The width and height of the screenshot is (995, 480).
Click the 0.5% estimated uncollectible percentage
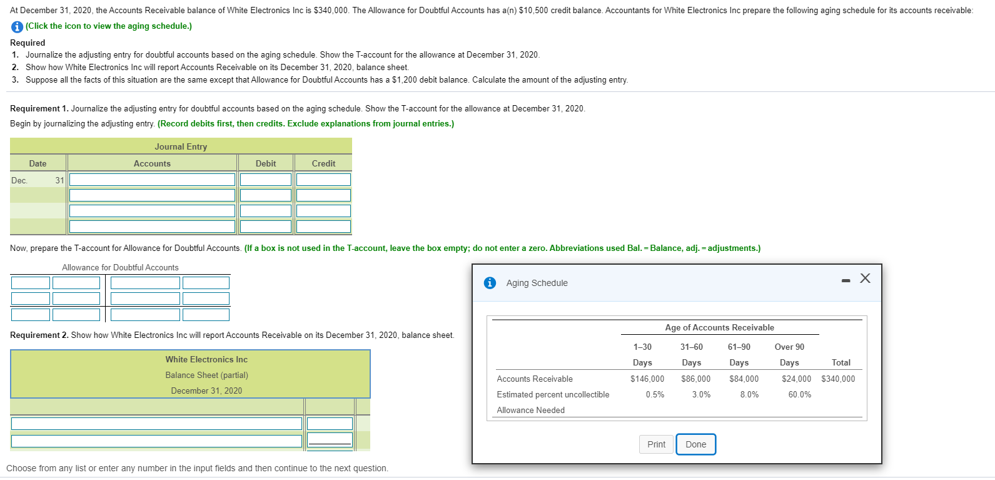tap(655, 394)
